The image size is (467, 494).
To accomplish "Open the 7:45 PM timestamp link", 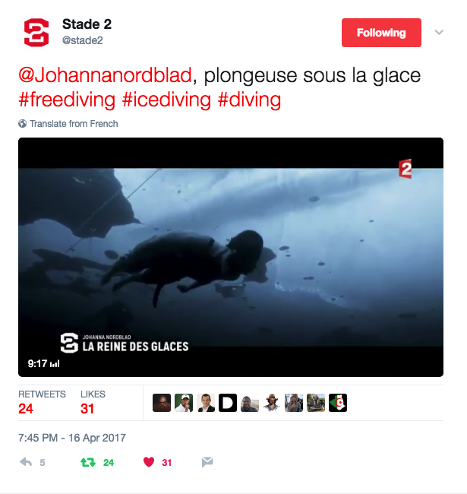I will 71,438.
